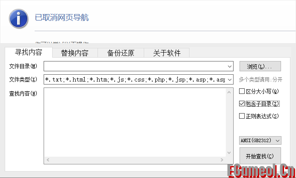Click the 已取消网页导航 heading text
Image resolution: width=296 pixels, height=178 pixels.
tap(62, 18)
